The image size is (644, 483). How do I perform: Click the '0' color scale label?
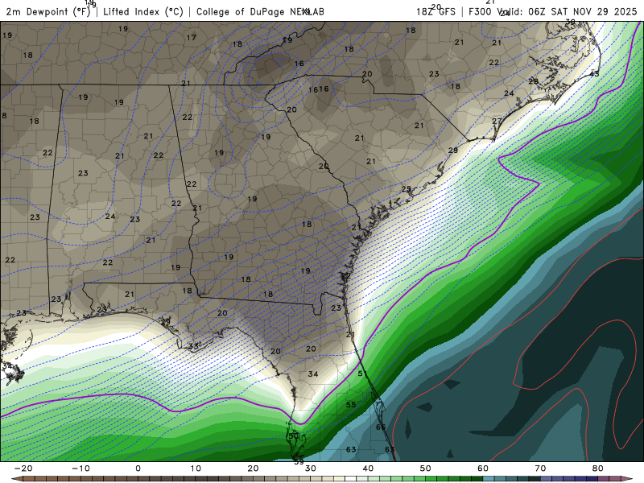(x=138, y=469)
